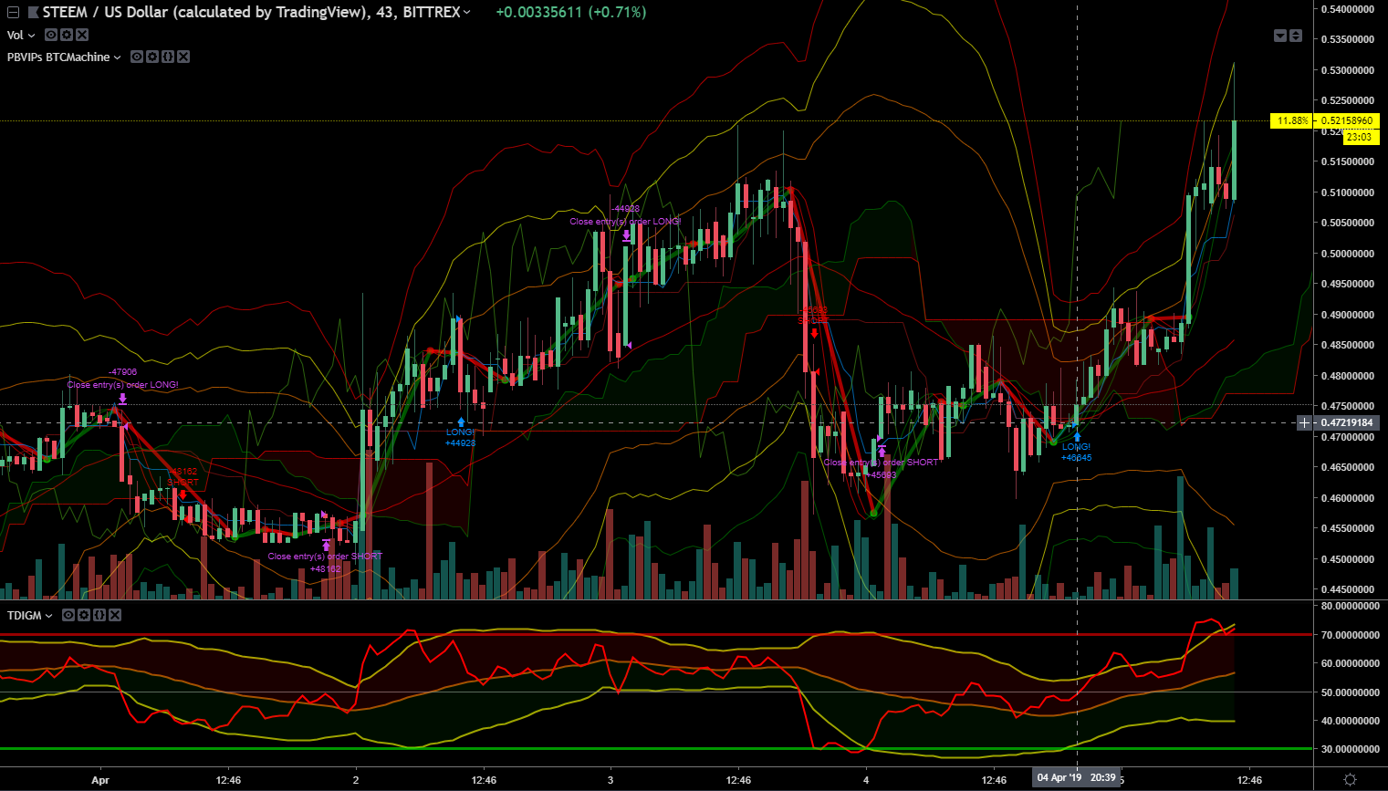
Task: Click the Vol indicator label
Action: pyautogui.click(x=15, y=35)
